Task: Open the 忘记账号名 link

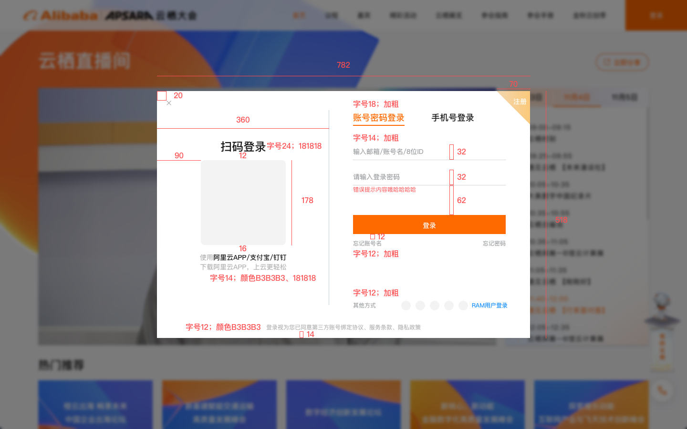Action: tap(367, 244)
